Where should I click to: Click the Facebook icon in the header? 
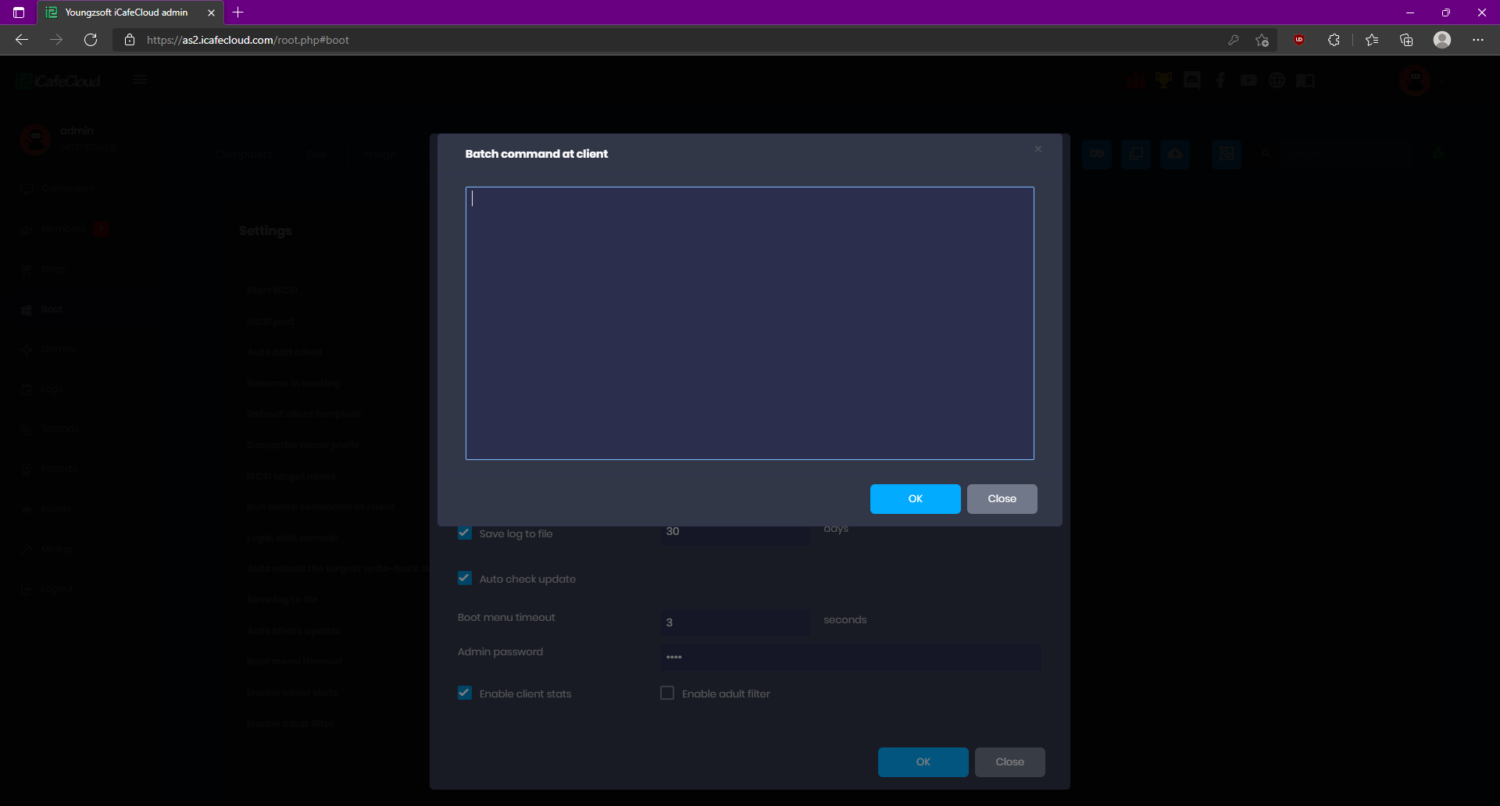click(1220, 80)
